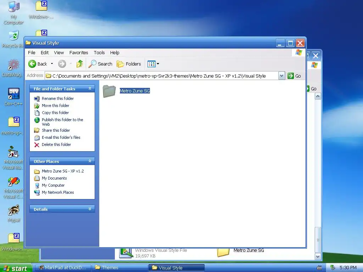The image size is (363, 272).
Task: Go back using the Back button
Action: (x=38, y=64)
